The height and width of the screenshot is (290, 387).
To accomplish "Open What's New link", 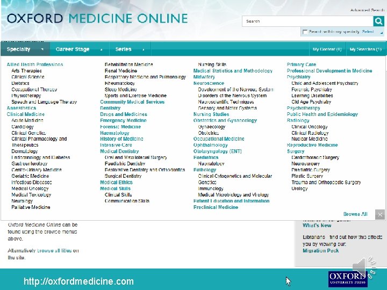I will (x=317, y=226).
